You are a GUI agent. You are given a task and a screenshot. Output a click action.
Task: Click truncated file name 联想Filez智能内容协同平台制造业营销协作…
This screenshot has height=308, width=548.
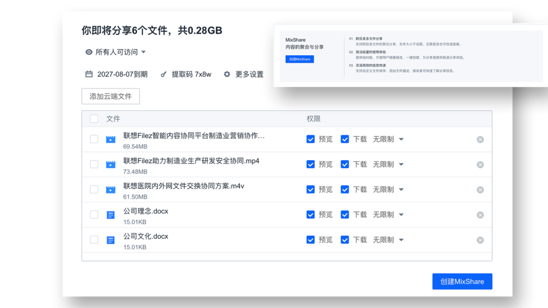pyautogui.click(x=194, y=136)
